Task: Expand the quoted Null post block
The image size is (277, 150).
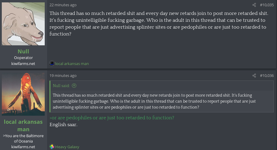Action: [x=161, y=101]
